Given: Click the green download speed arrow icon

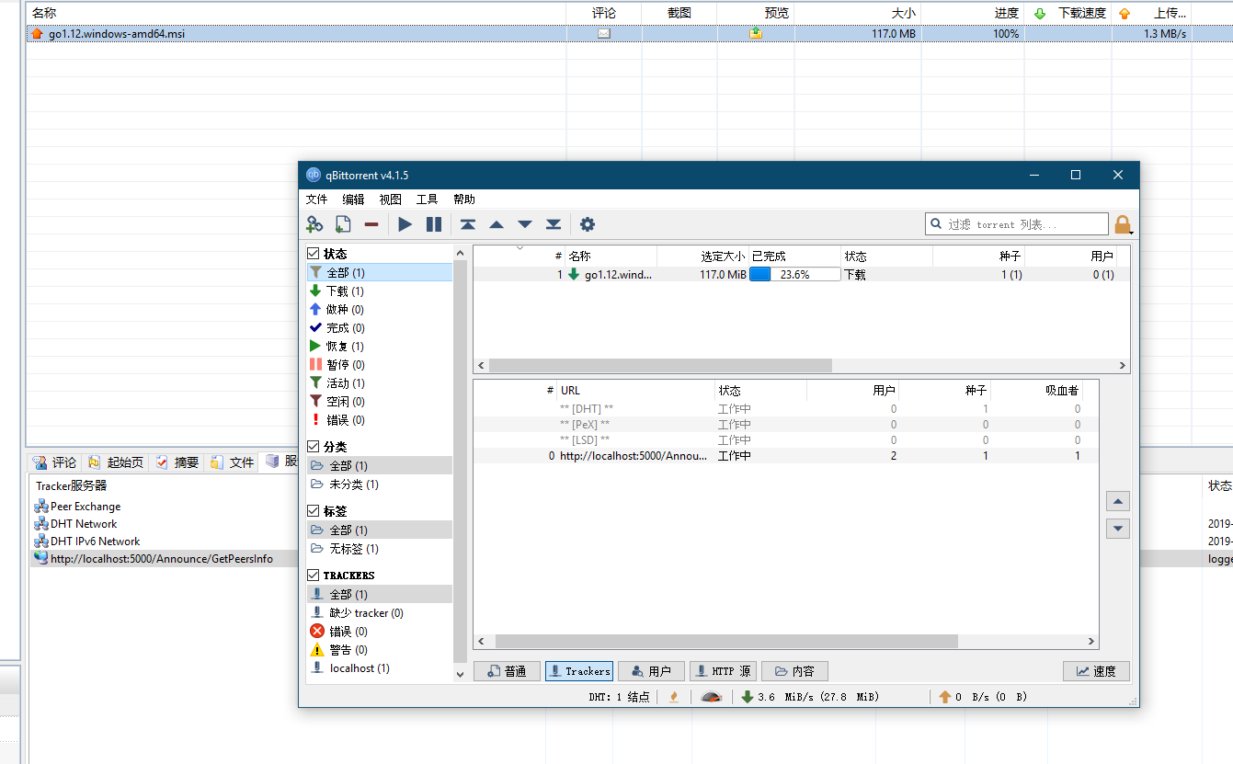Looking at the screenshot, I should pos(748,697).
